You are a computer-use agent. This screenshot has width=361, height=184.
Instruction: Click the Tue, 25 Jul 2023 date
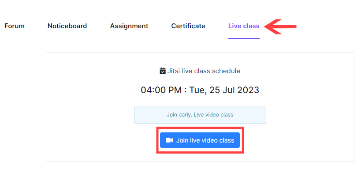[224, 90]
